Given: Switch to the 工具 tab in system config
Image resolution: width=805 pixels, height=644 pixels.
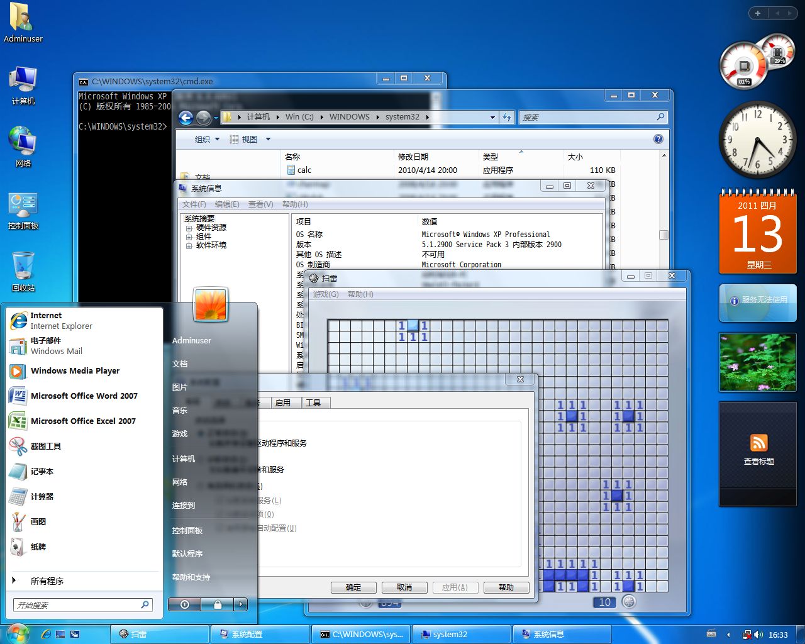Looking at the screenshot, I should (316, 403).
